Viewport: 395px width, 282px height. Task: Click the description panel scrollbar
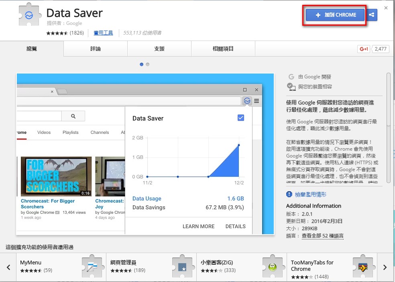[x=389, y=127]
